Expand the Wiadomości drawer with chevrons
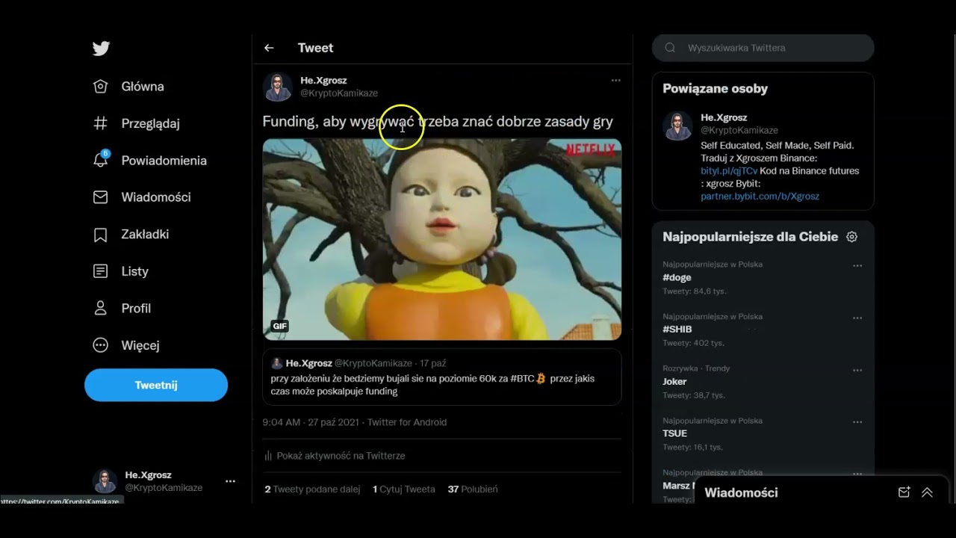Screen dimensions: 956x538 tap(927, 492)
